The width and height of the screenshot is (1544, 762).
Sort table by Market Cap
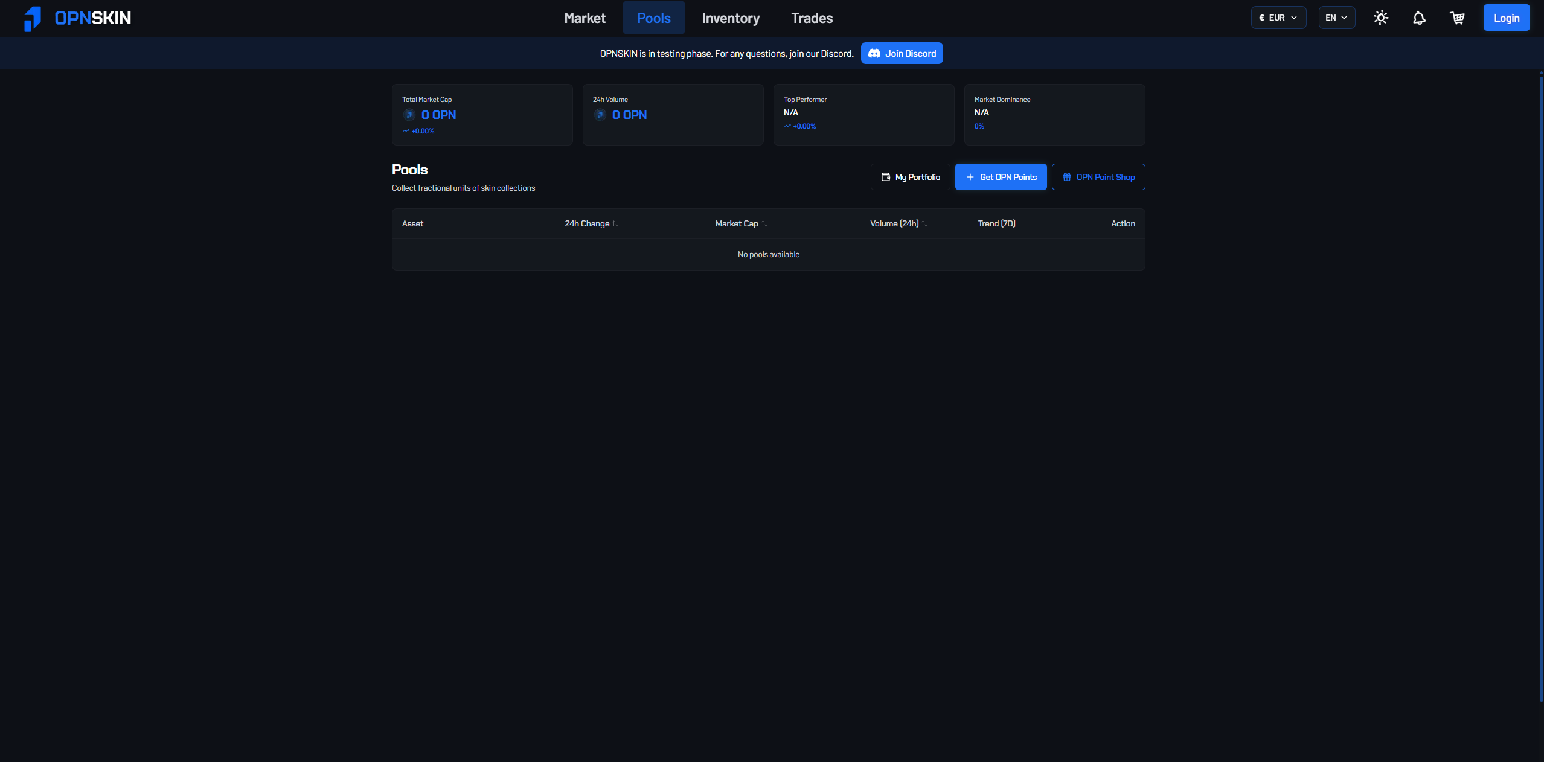[x=764, y=224]
